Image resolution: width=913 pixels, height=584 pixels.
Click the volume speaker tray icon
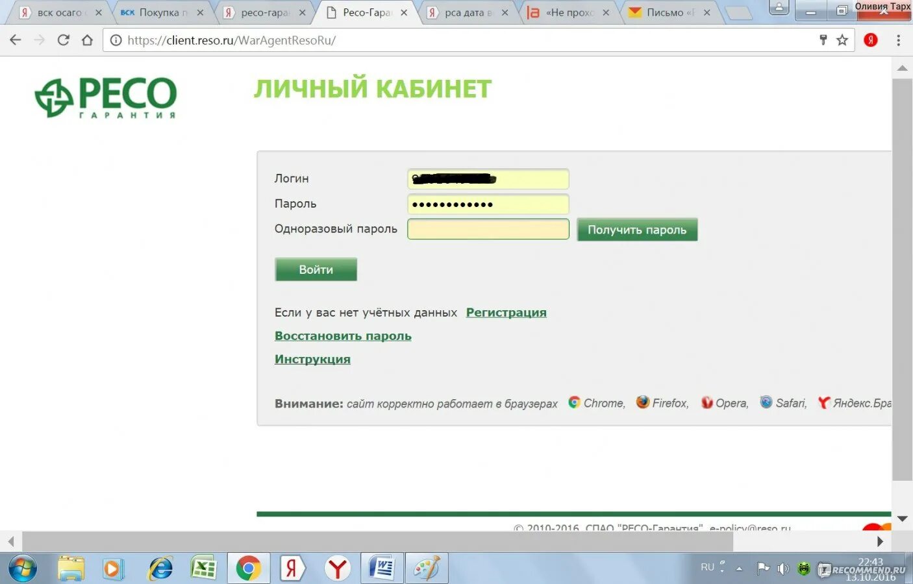pyautogui.click(x=784, y=568)
